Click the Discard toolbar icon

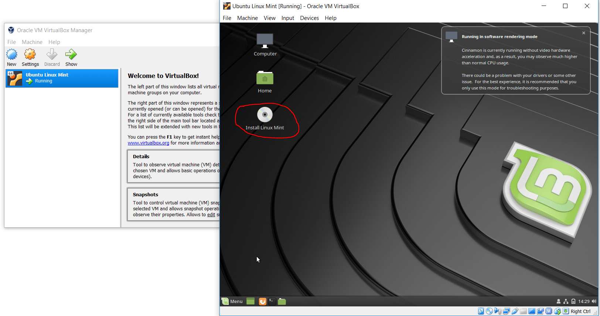point(52,55)
